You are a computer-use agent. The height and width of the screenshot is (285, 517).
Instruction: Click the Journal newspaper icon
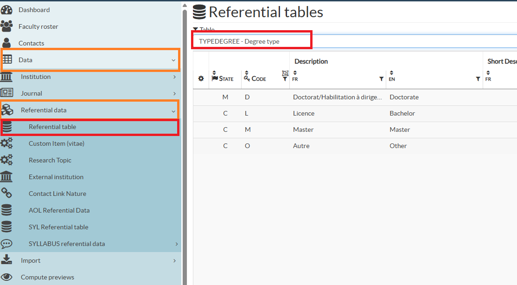6,93
